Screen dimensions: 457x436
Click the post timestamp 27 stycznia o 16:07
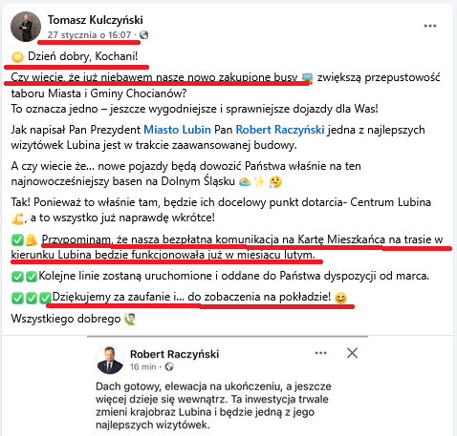89,34
